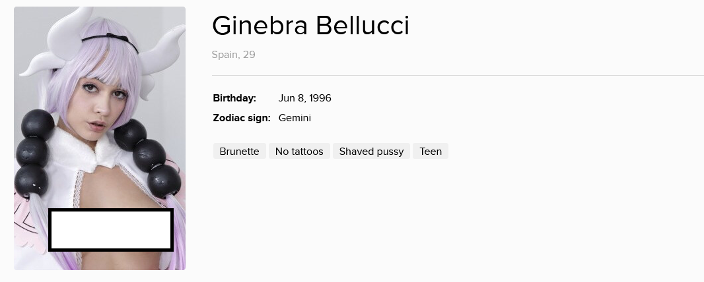This screenshot has width=704, height=282.
Task: Select the No tattoos tag
Action: (299, 152)
